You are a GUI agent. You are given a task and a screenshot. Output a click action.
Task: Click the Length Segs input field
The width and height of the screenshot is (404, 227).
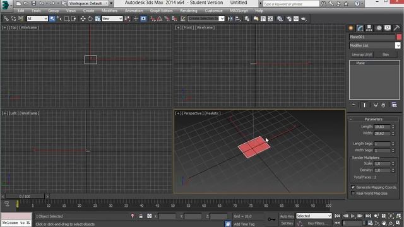point(383,144)
